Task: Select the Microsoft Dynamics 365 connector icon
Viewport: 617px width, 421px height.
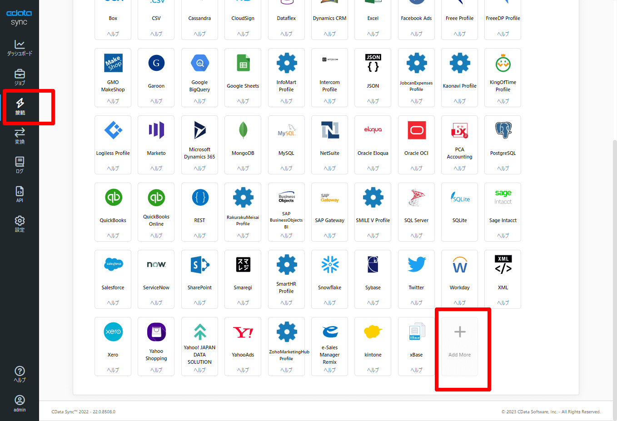Action: [200, 130]
